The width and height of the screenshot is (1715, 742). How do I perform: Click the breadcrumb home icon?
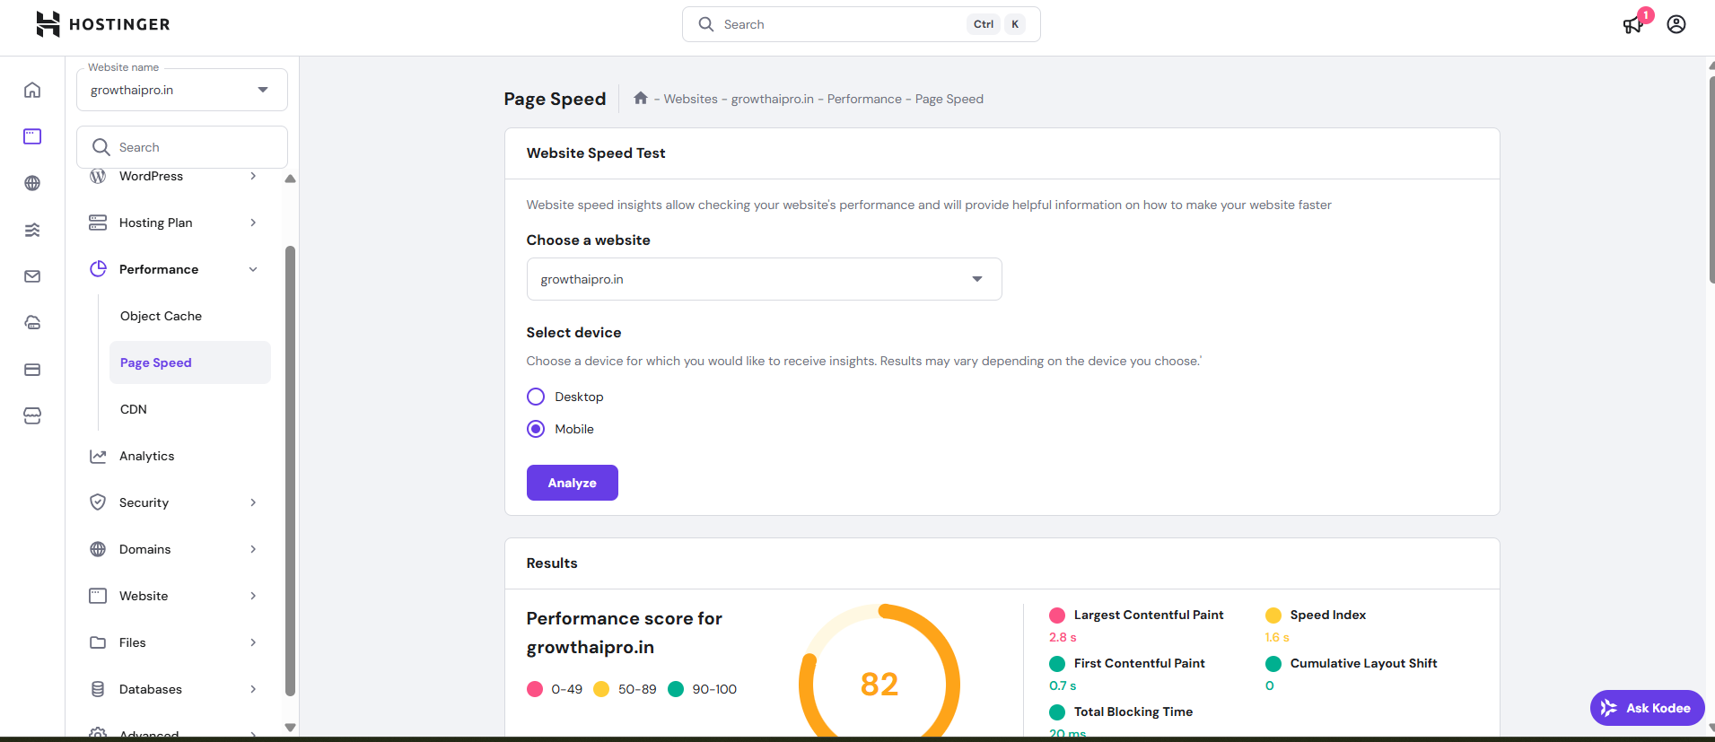point(641,98)
